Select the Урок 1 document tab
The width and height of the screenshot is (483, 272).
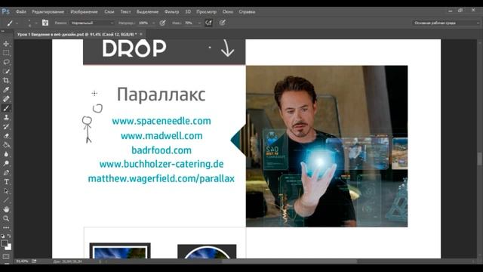coord(77,34)
